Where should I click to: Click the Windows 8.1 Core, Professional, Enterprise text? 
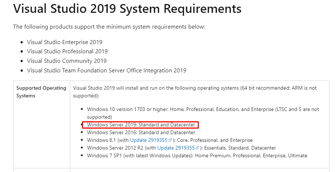tap(221, 140)
